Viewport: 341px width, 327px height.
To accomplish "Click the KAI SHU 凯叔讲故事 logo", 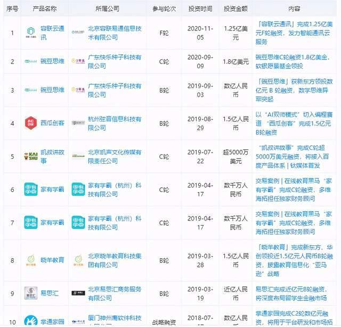I will (31, 156).
